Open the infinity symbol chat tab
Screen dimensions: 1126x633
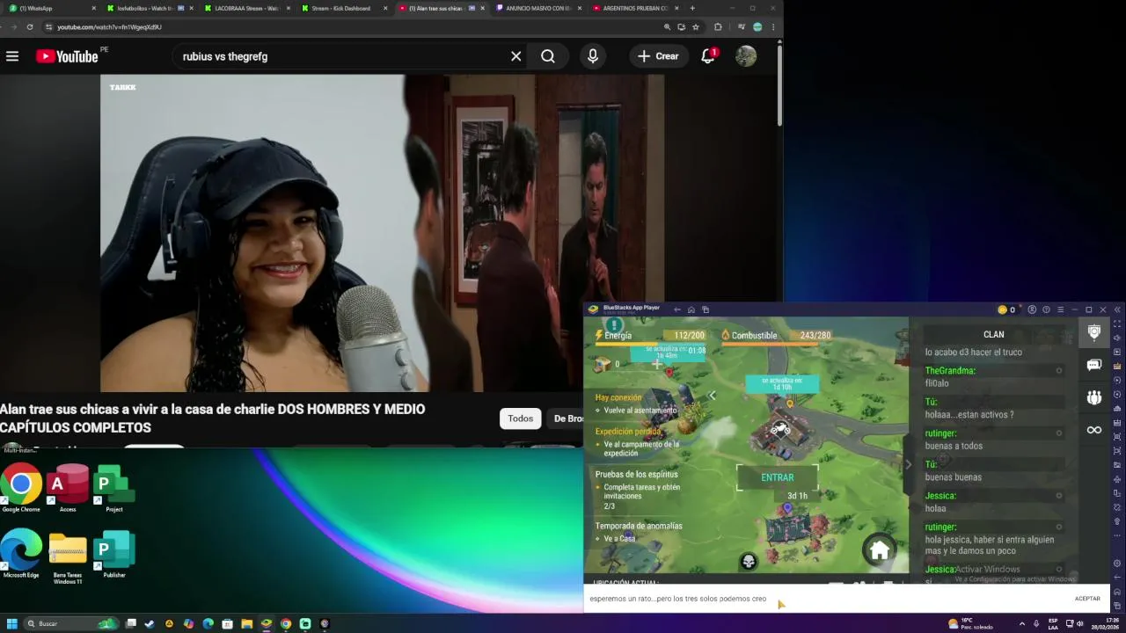(1093, 430)
